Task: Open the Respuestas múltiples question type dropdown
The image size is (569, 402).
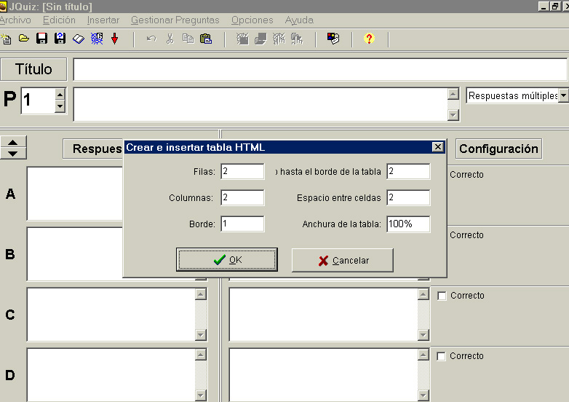Action: pos(563,96)
